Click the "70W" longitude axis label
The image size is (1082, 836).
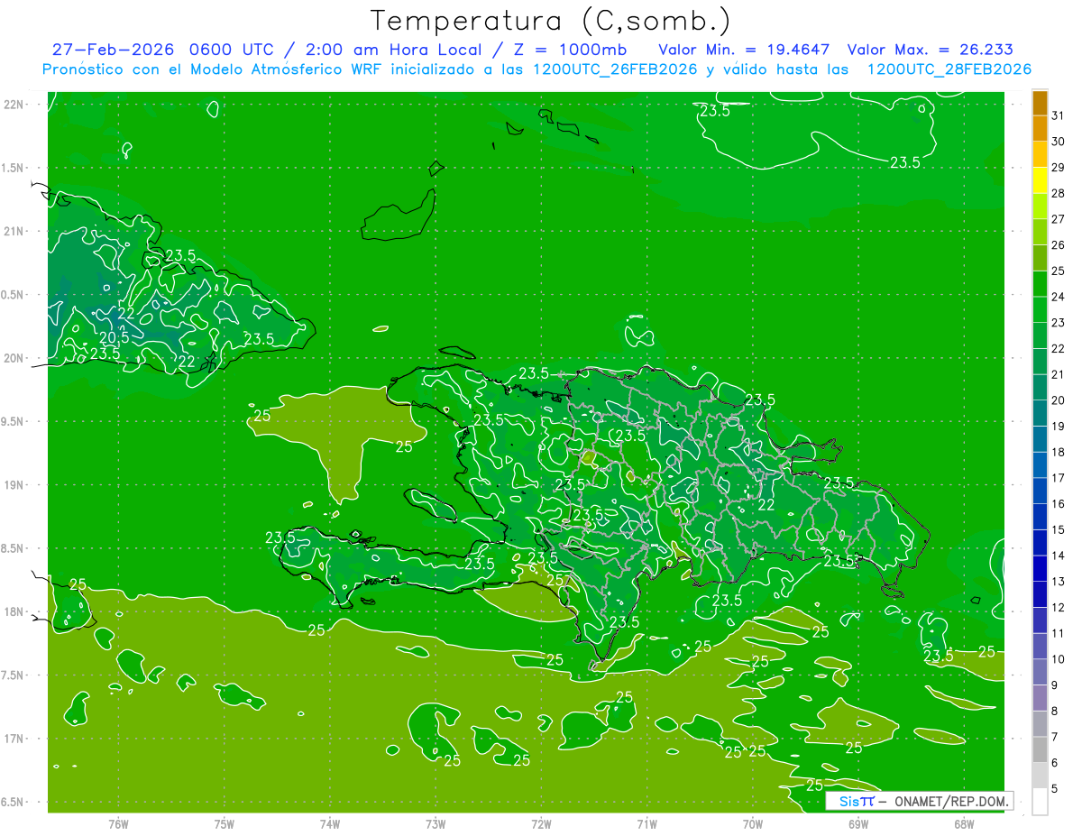pyautogui.click(x=753, y=824)
